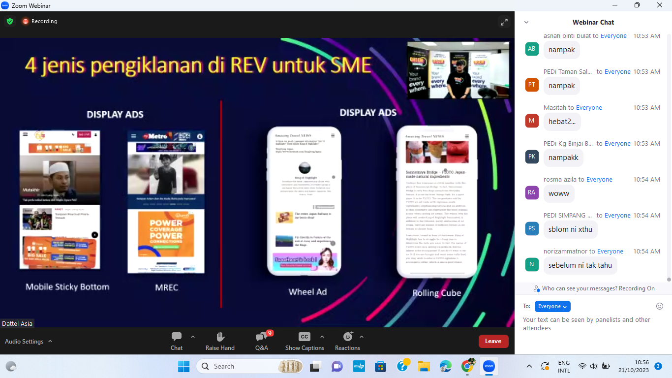The image size is (672, 378).
Task: Enter full screen with the expand arrows icon
Action: tap(504, 22)
